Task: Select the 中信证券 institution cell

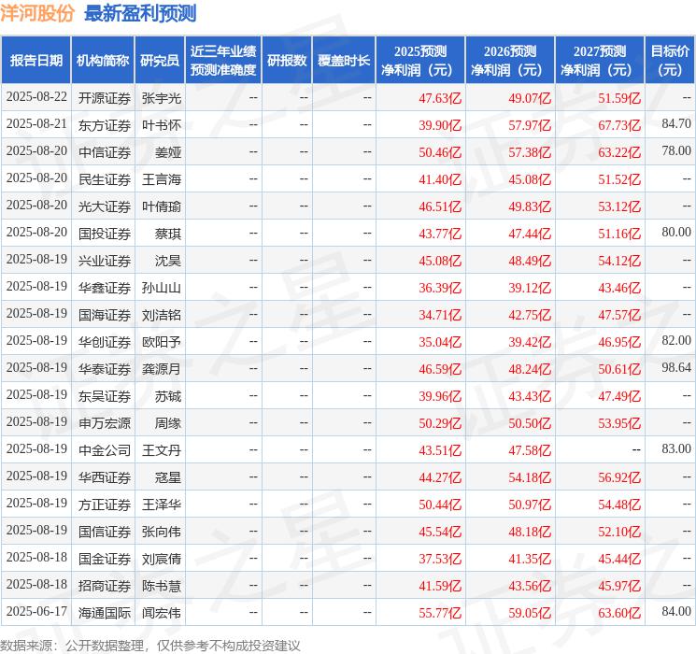Action: [104, 151]
